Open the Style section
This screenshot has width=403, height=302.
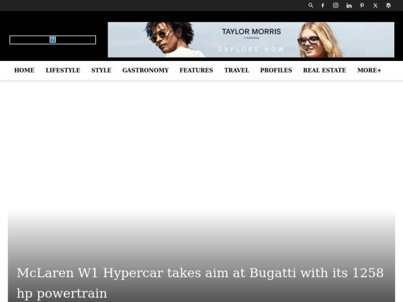pyautogui.click(x=101, y=70)
